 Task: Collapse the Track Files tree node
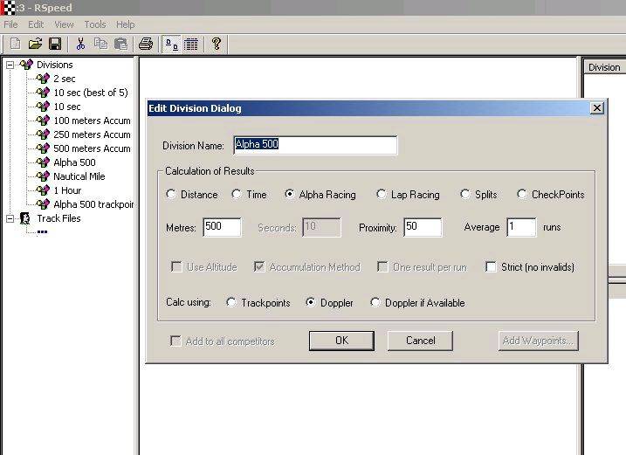coord(10,218)
